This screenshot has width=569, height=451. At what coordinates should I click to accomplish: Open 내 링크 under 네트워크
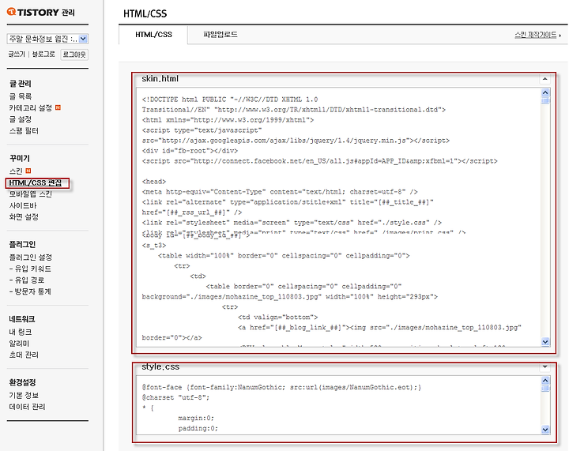(x=21, y=332)
